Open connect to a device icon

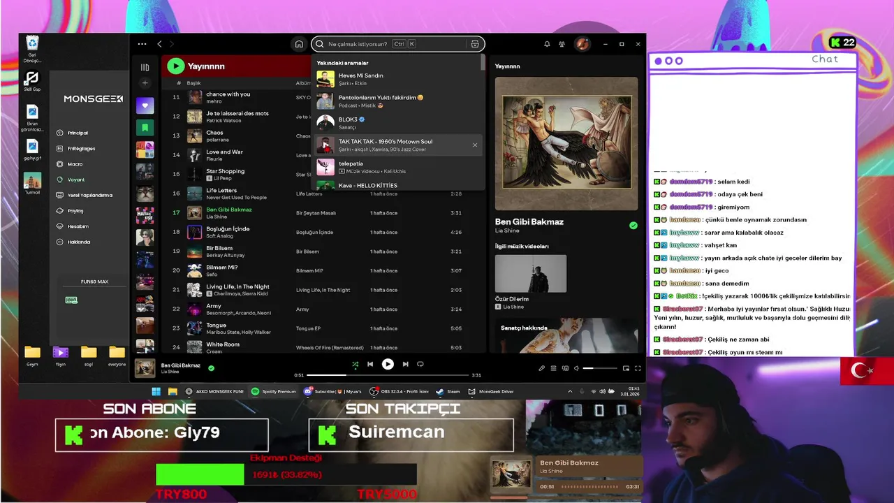coord(564,368)
